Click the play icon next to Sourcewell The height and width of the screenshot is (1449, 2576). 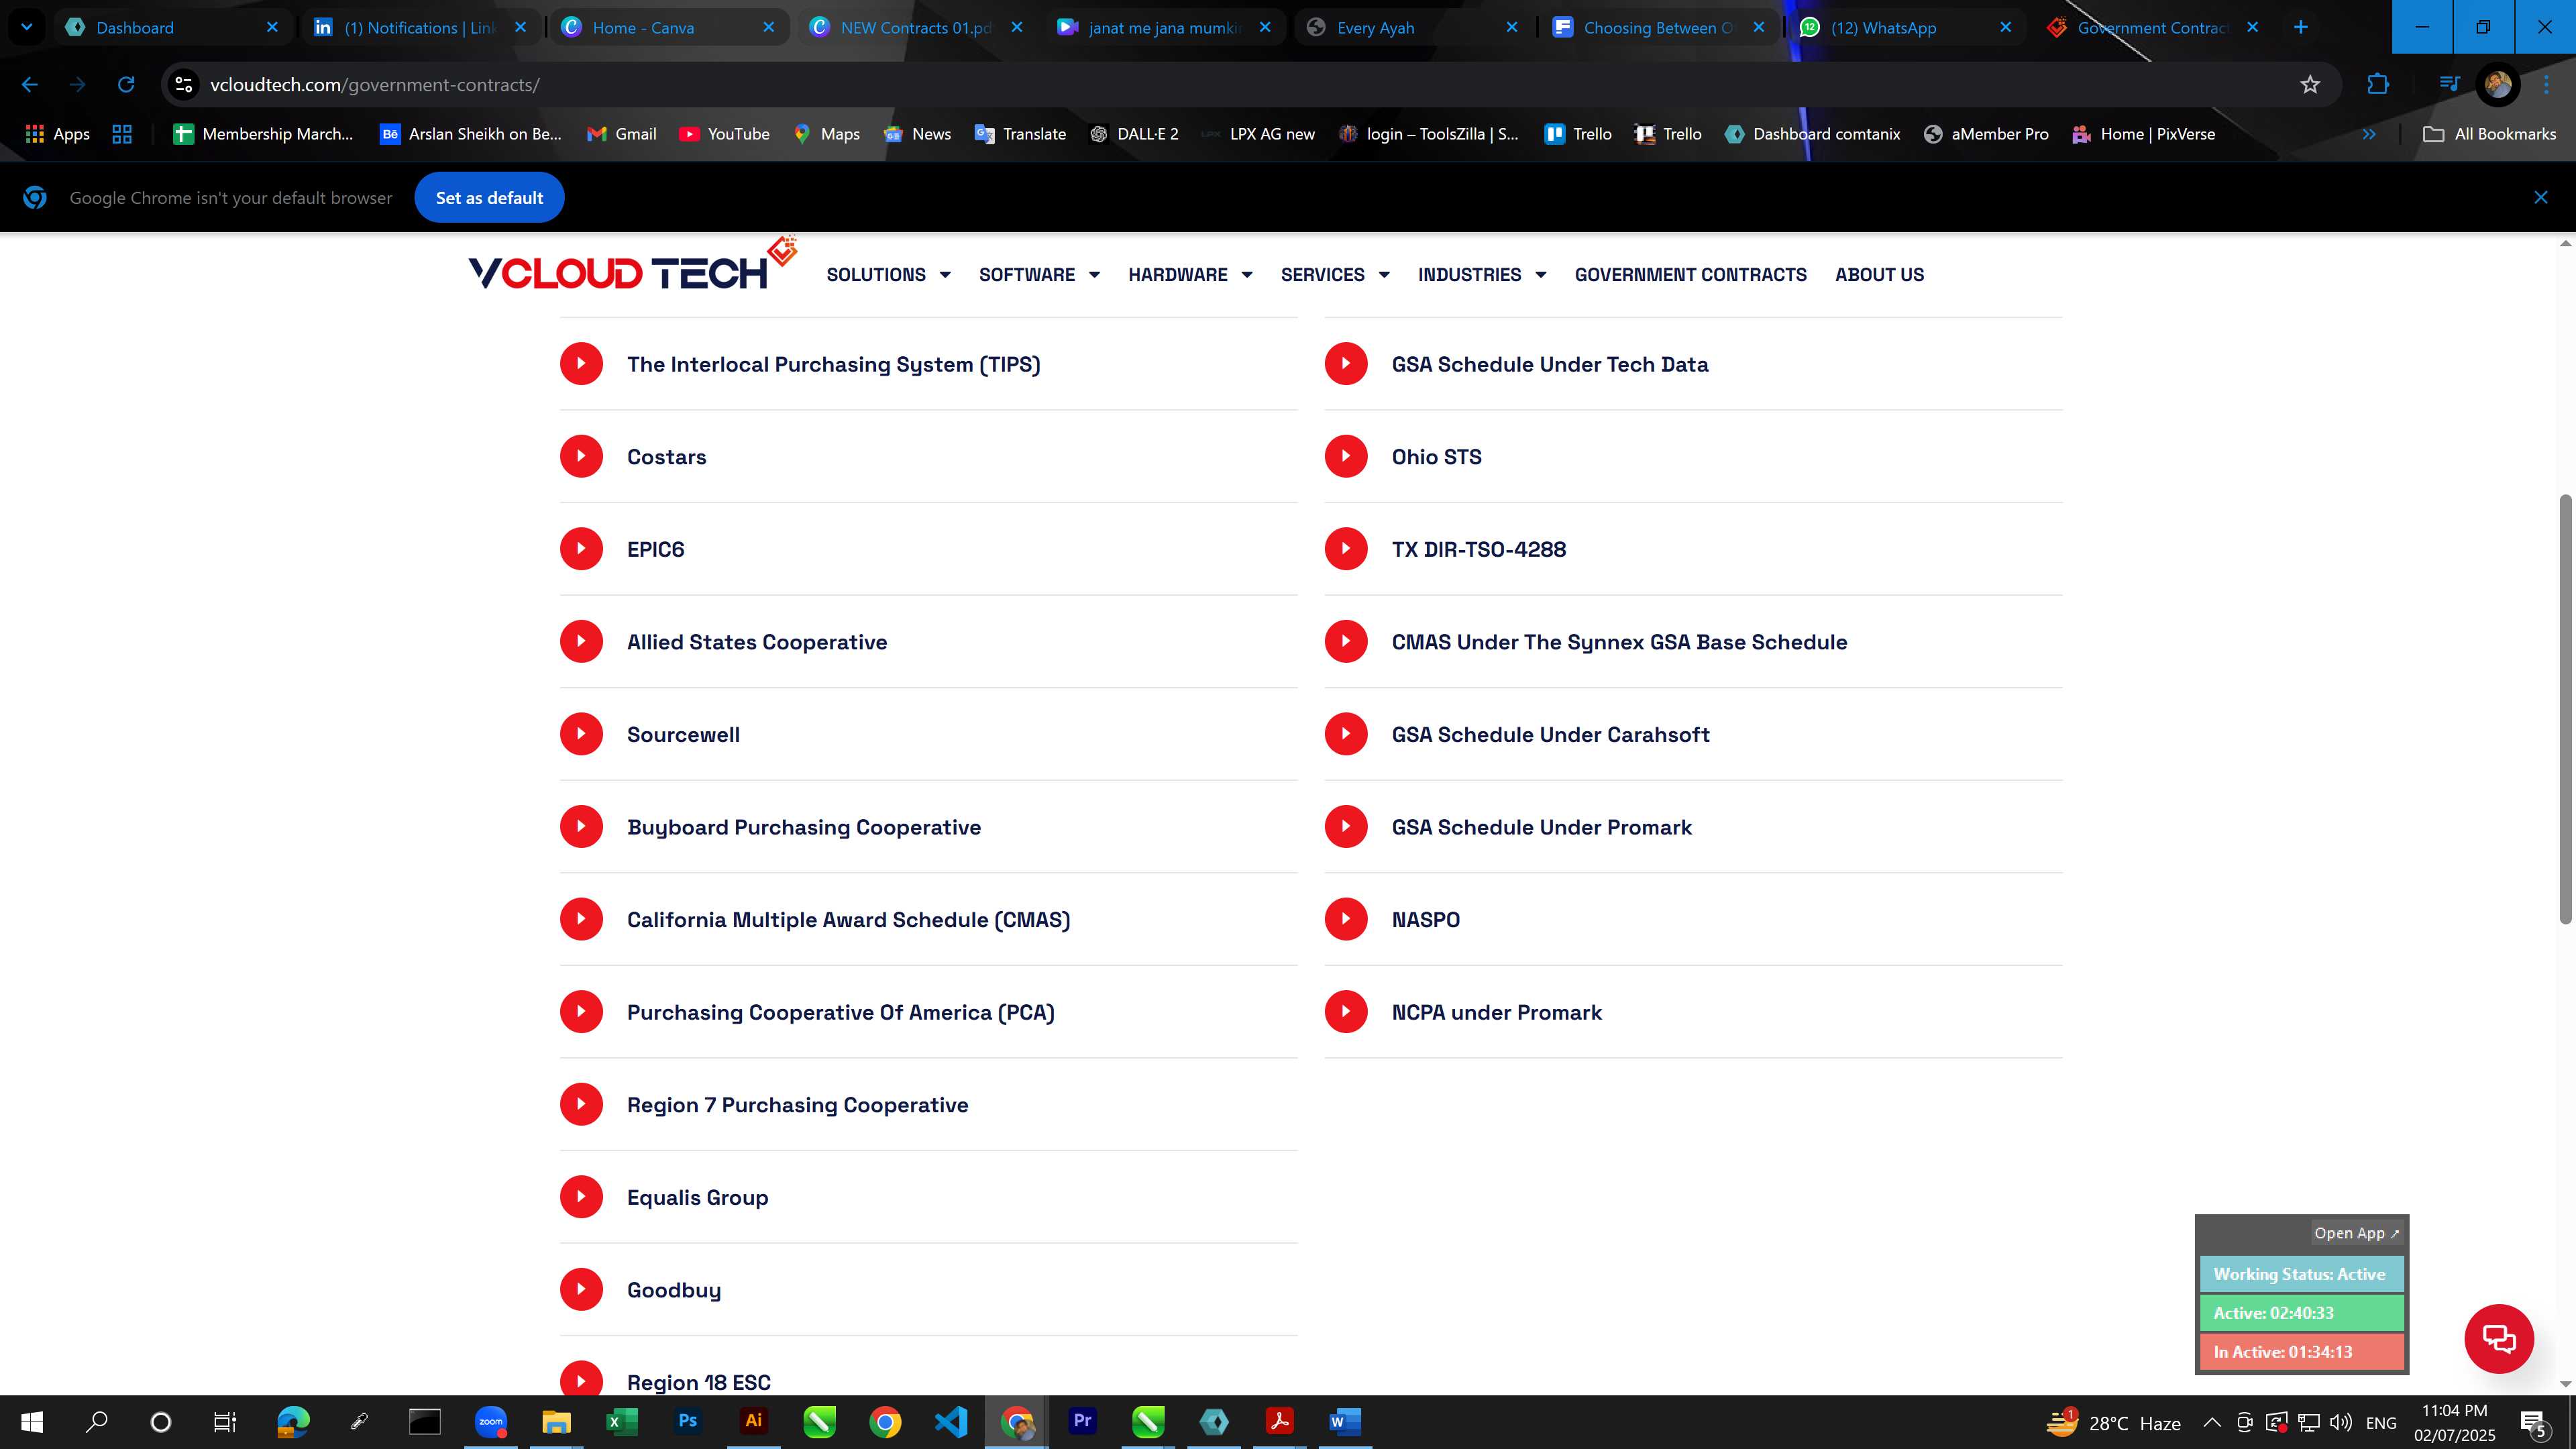(581, 734)
